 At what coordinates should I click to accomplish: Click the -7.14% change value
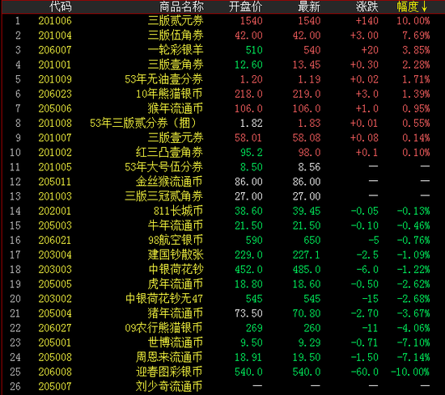(413, 357)
